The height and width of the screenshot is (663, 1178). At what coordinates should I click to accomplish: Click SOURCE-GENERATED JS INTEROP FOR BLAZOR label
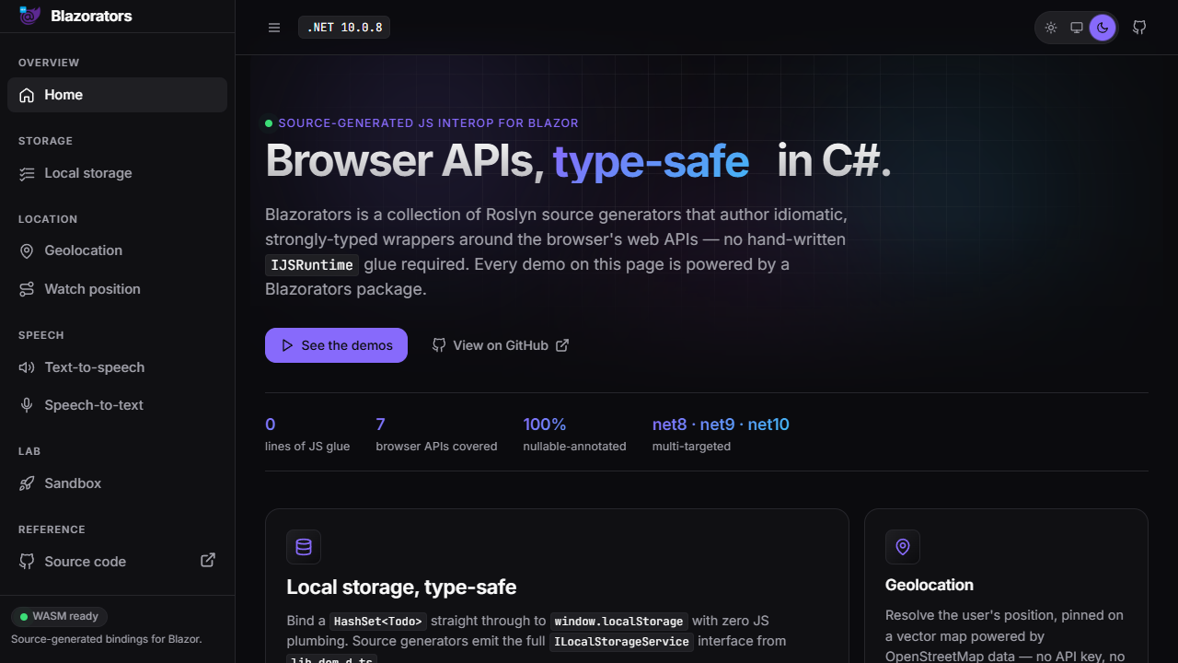click(x=428, y=123)
